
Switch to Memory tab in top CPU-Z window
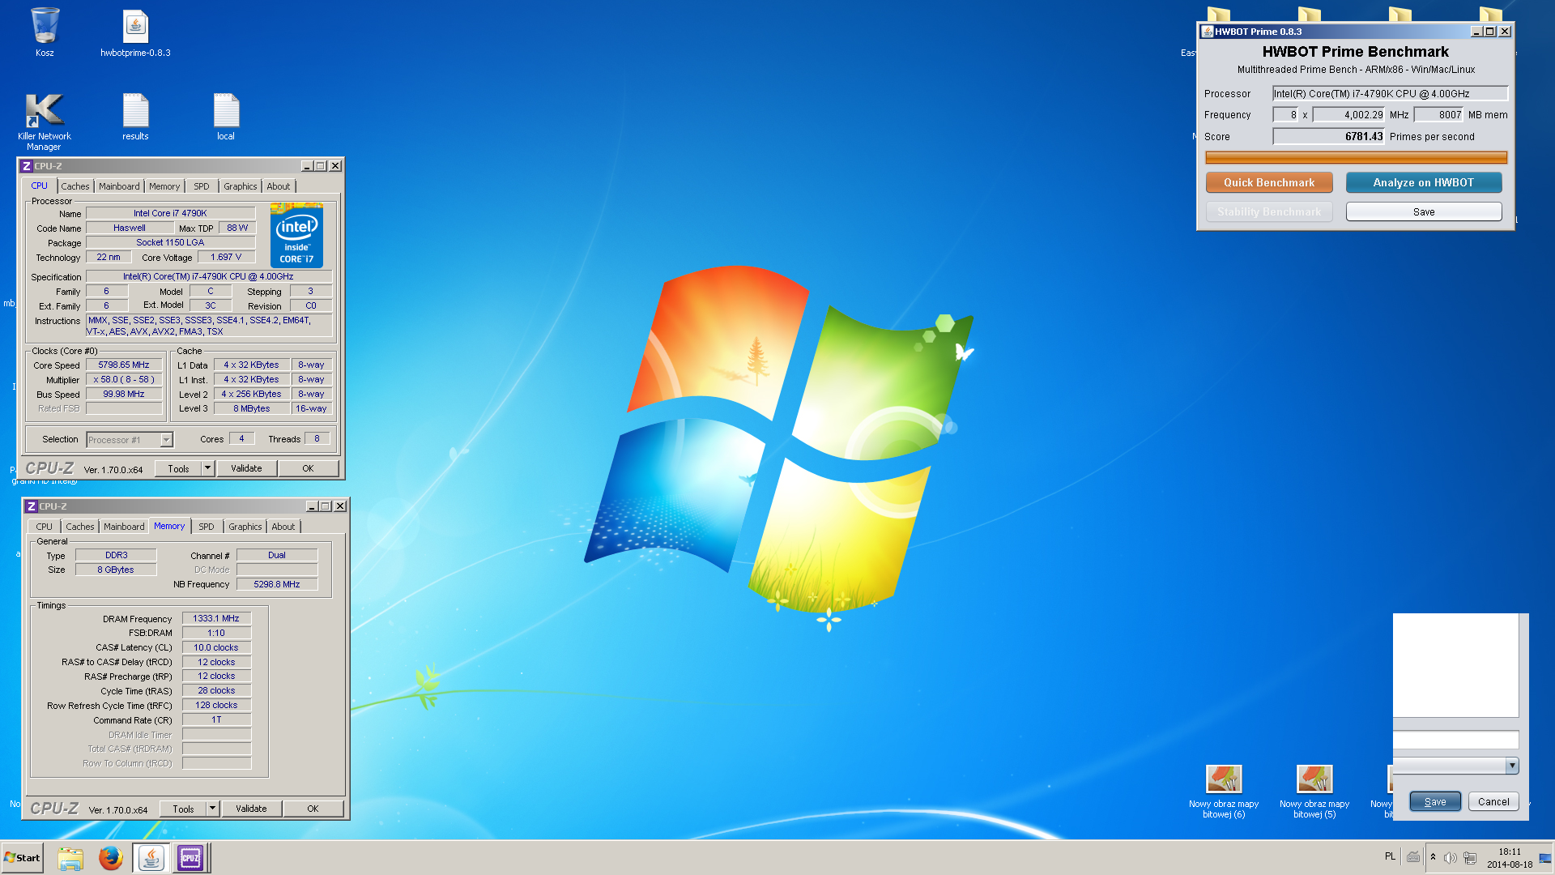coord(164,186)
